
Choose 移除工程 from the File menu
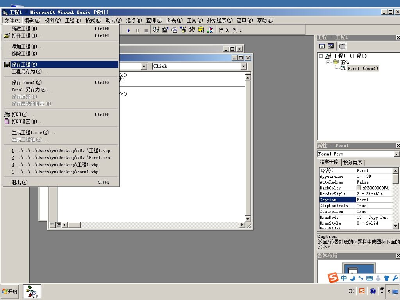click(x=61, y=54)
